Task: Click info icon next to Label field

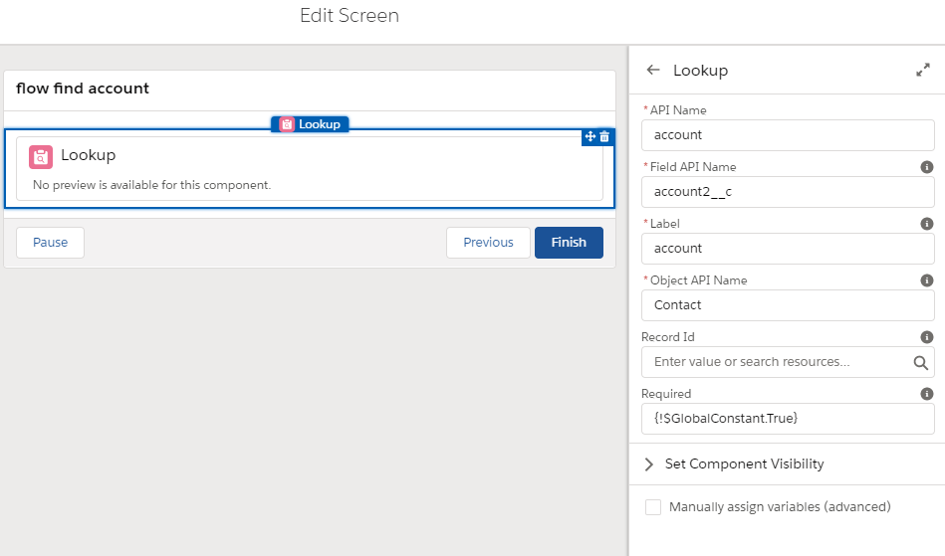Action: click(926, 224)
